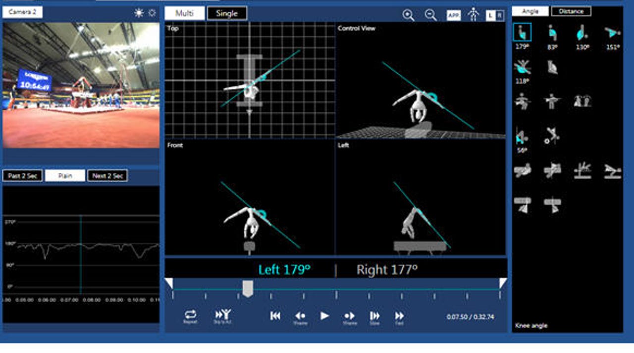Open the skeleton figure display icon
Image resolution: width=634 pixels, height=353 pixels.
474,15
